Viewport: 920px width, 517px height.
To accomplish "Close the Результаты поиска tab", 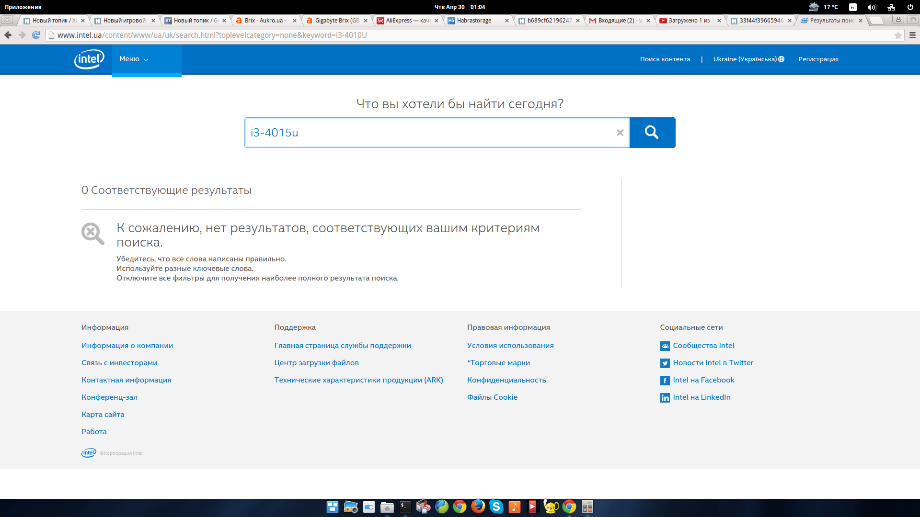I will pos(861,21).
